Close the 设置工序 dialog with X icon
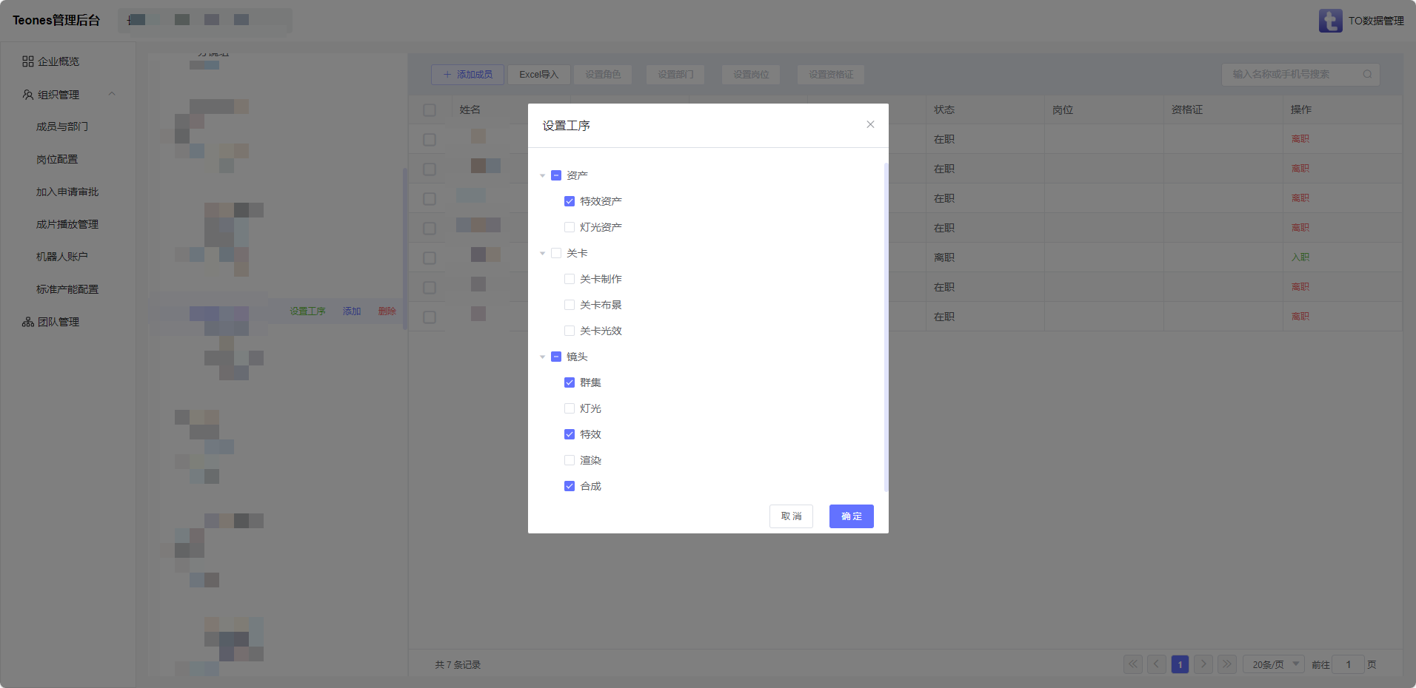This screenshot has width=1416, height=688. (870, 124)
